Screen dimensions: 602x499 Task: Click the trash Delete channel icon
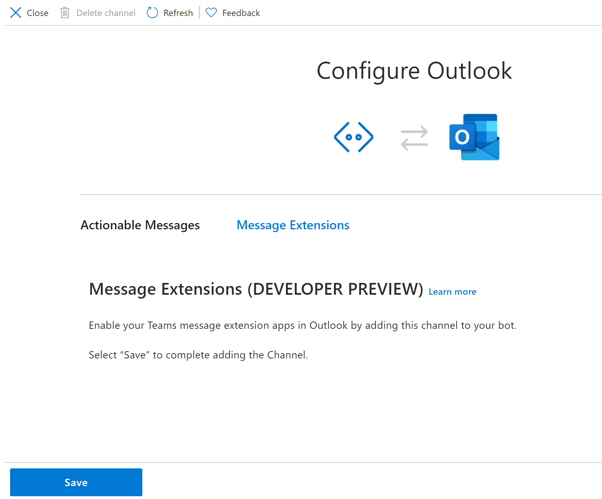[x=65, y=13]
